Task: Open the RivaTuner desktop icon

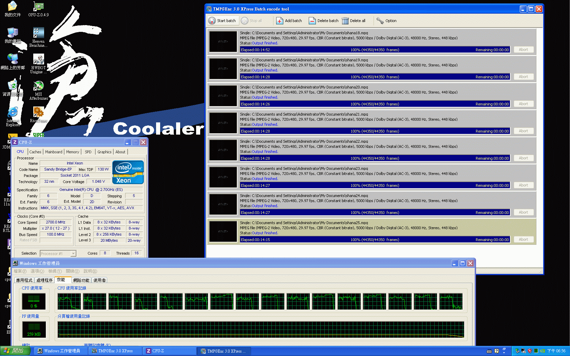Action: click(38, 112)
